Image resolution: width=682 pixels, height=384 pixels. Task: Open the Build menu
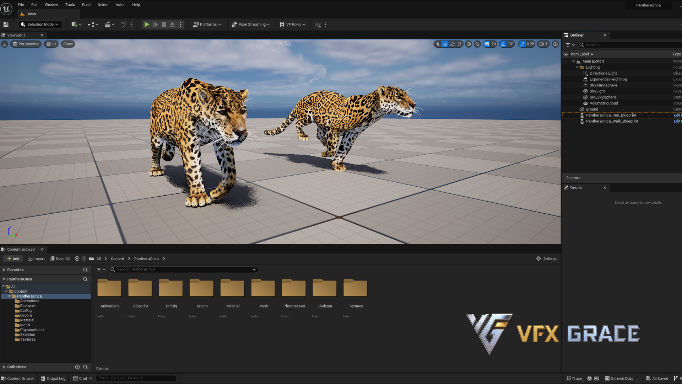click(x=86, y=5)
